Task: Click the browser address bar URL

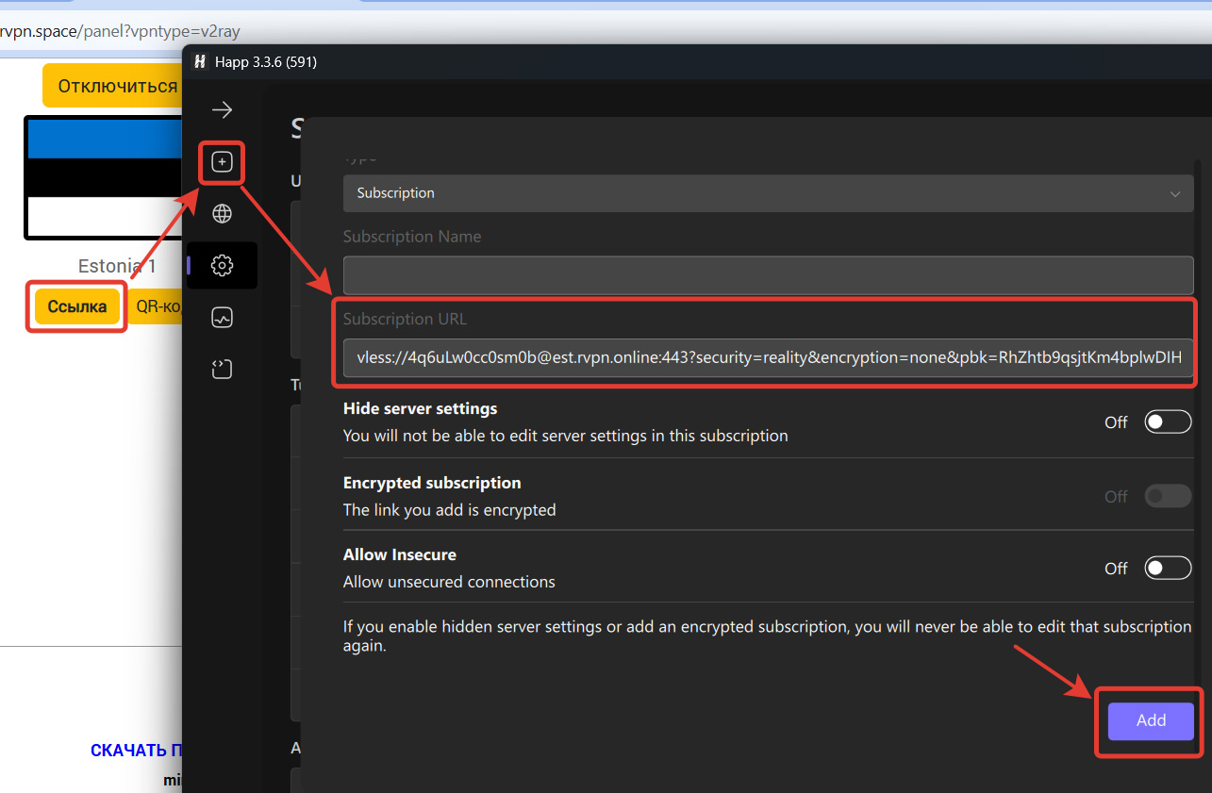Action: (x=121, y=31)
